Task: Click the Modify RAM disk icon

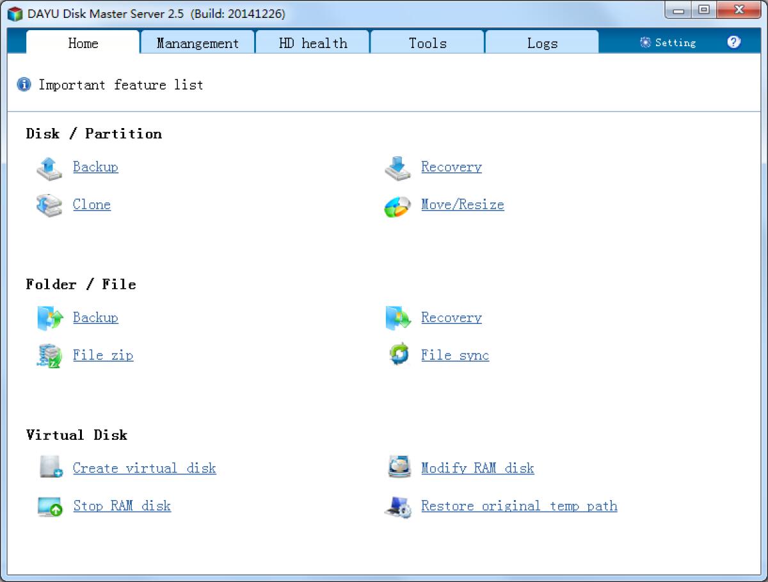Action: click(x=398, y=468)
